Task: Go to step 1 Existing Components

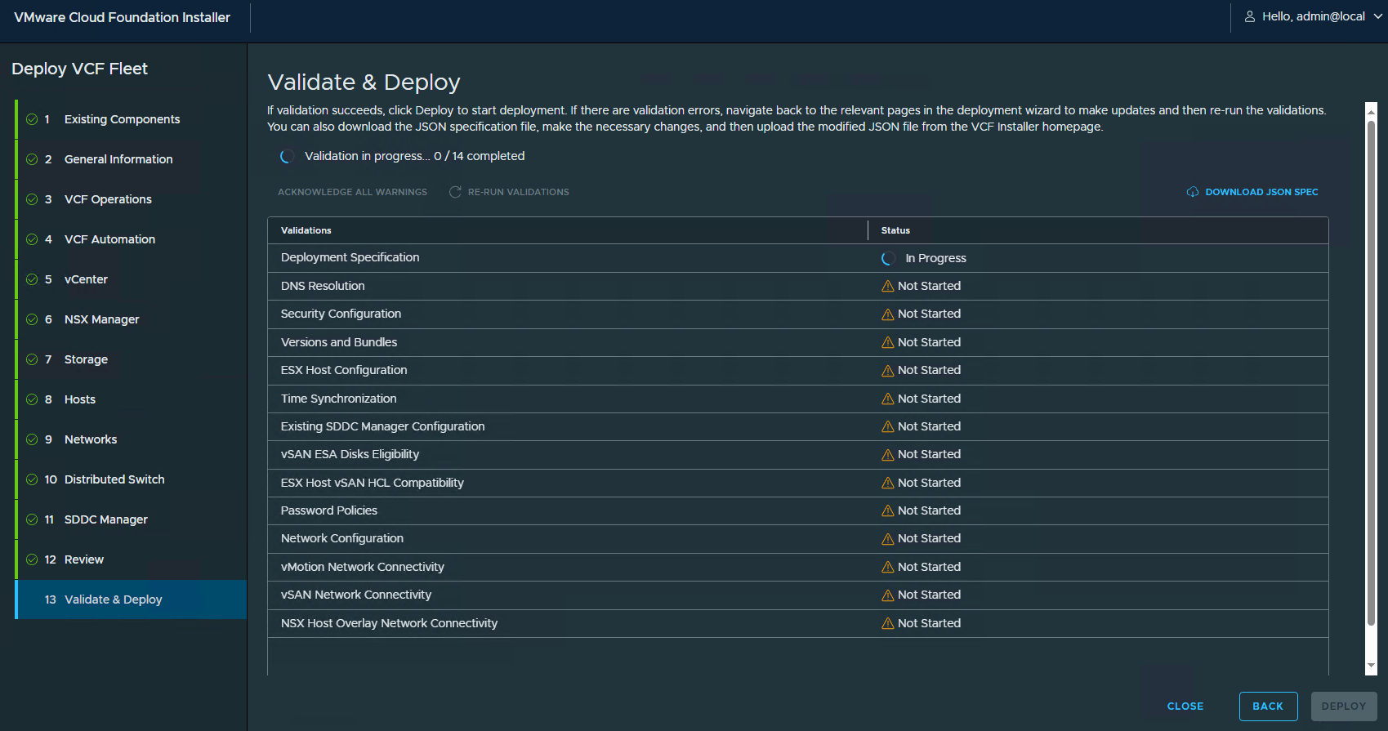Action: pos(131,119)
